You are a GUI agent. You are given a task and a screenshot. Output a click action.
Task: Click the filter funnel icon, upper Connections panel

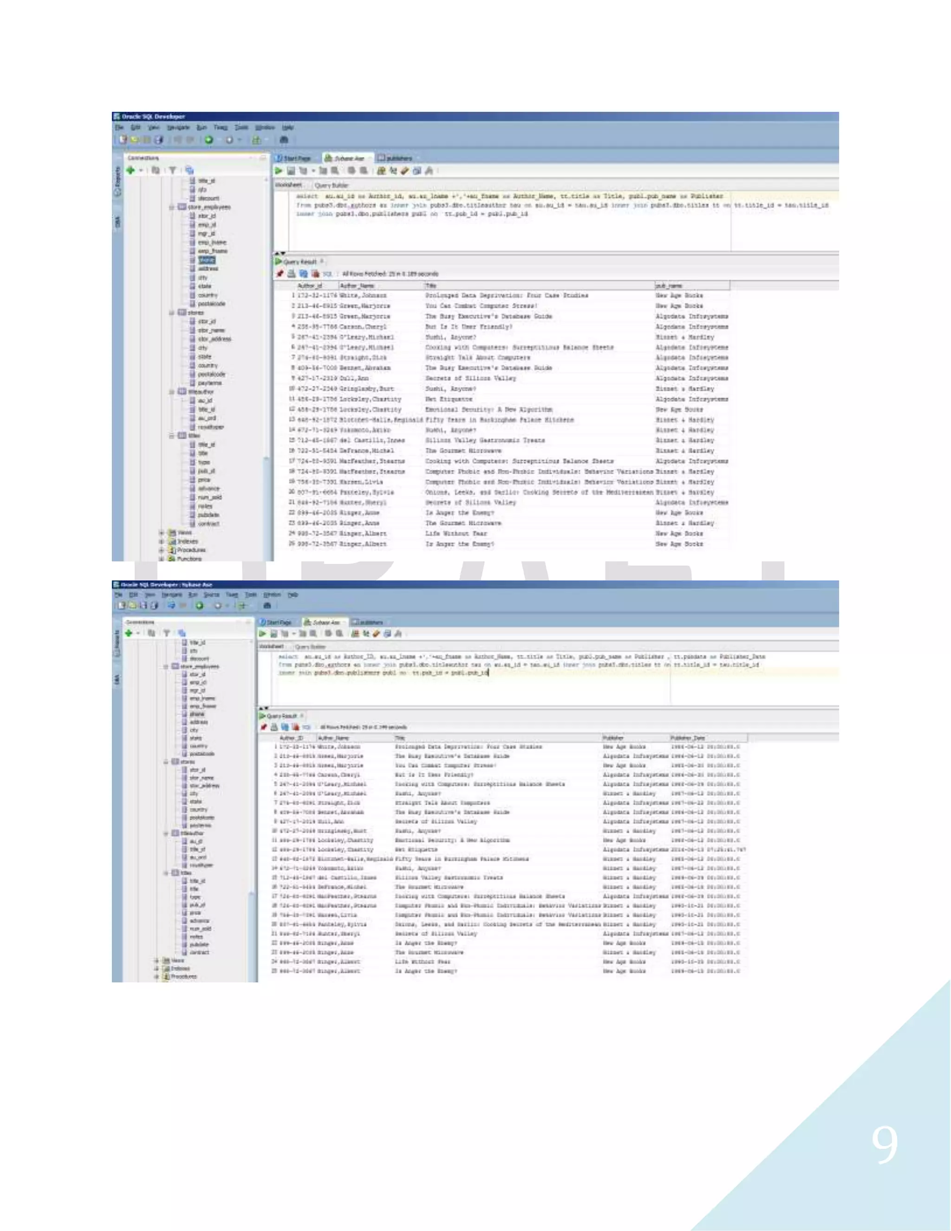(x=172, y=170)
